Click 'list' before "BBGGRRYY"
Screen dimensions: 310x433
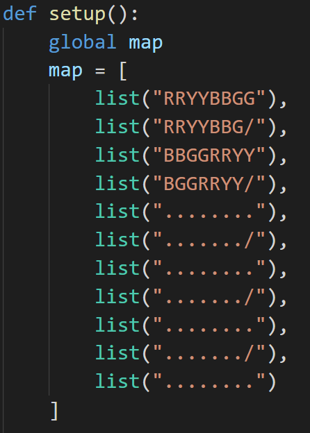point(117,155)
